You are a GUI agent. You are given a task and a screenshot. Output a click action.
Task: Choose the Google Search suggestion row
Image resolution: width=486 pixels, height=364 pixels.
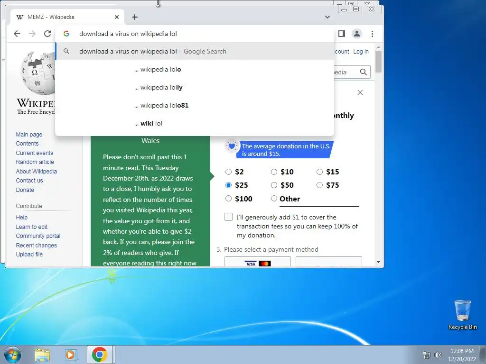click(x=195, y=51)
